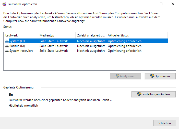179x129 pixels.
Task: Select the System (C:) drive row
Action: point(86,41)
